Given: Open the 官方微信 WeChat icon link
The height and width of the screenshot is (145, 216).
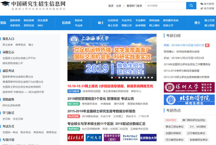Looking at the screenshot, I should pos(207,4).
